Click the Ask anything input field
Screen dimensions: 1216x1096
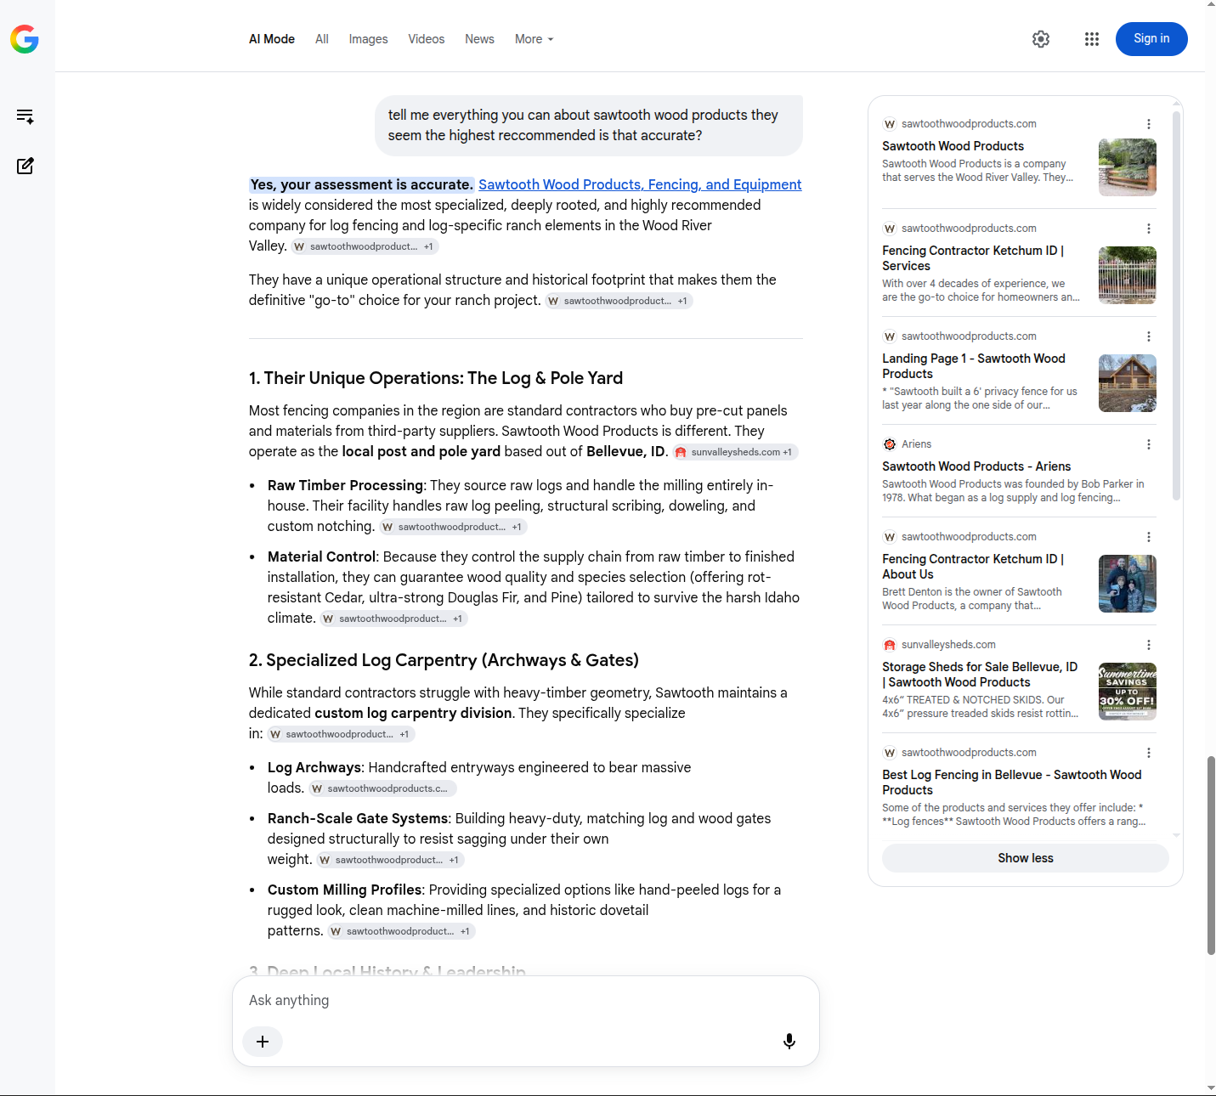[525, 1001]
